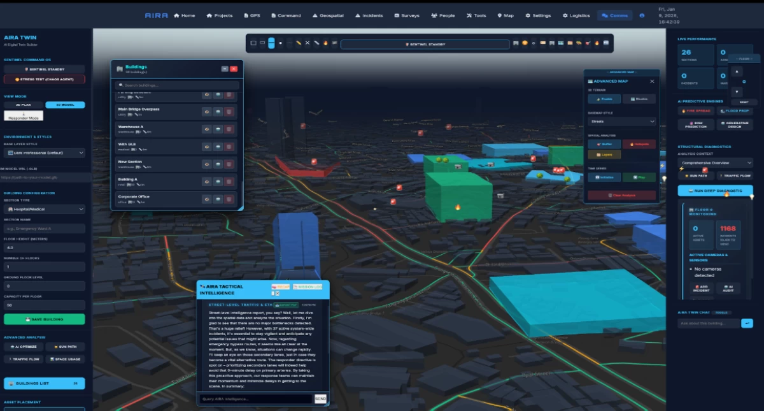Enable 3D terrain in Advanced Map
This screenshot has width=764, height=411.
click(x=603, y=99)
